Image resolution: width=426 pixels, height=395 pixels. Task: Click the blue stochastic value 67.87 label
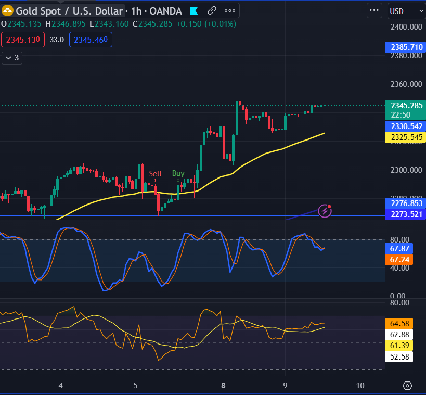399,248
